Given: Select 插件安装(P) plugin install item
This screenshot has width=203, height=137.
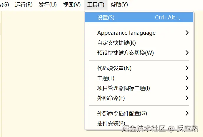Looking at the screenshot, I should click(x=111, y=123).
